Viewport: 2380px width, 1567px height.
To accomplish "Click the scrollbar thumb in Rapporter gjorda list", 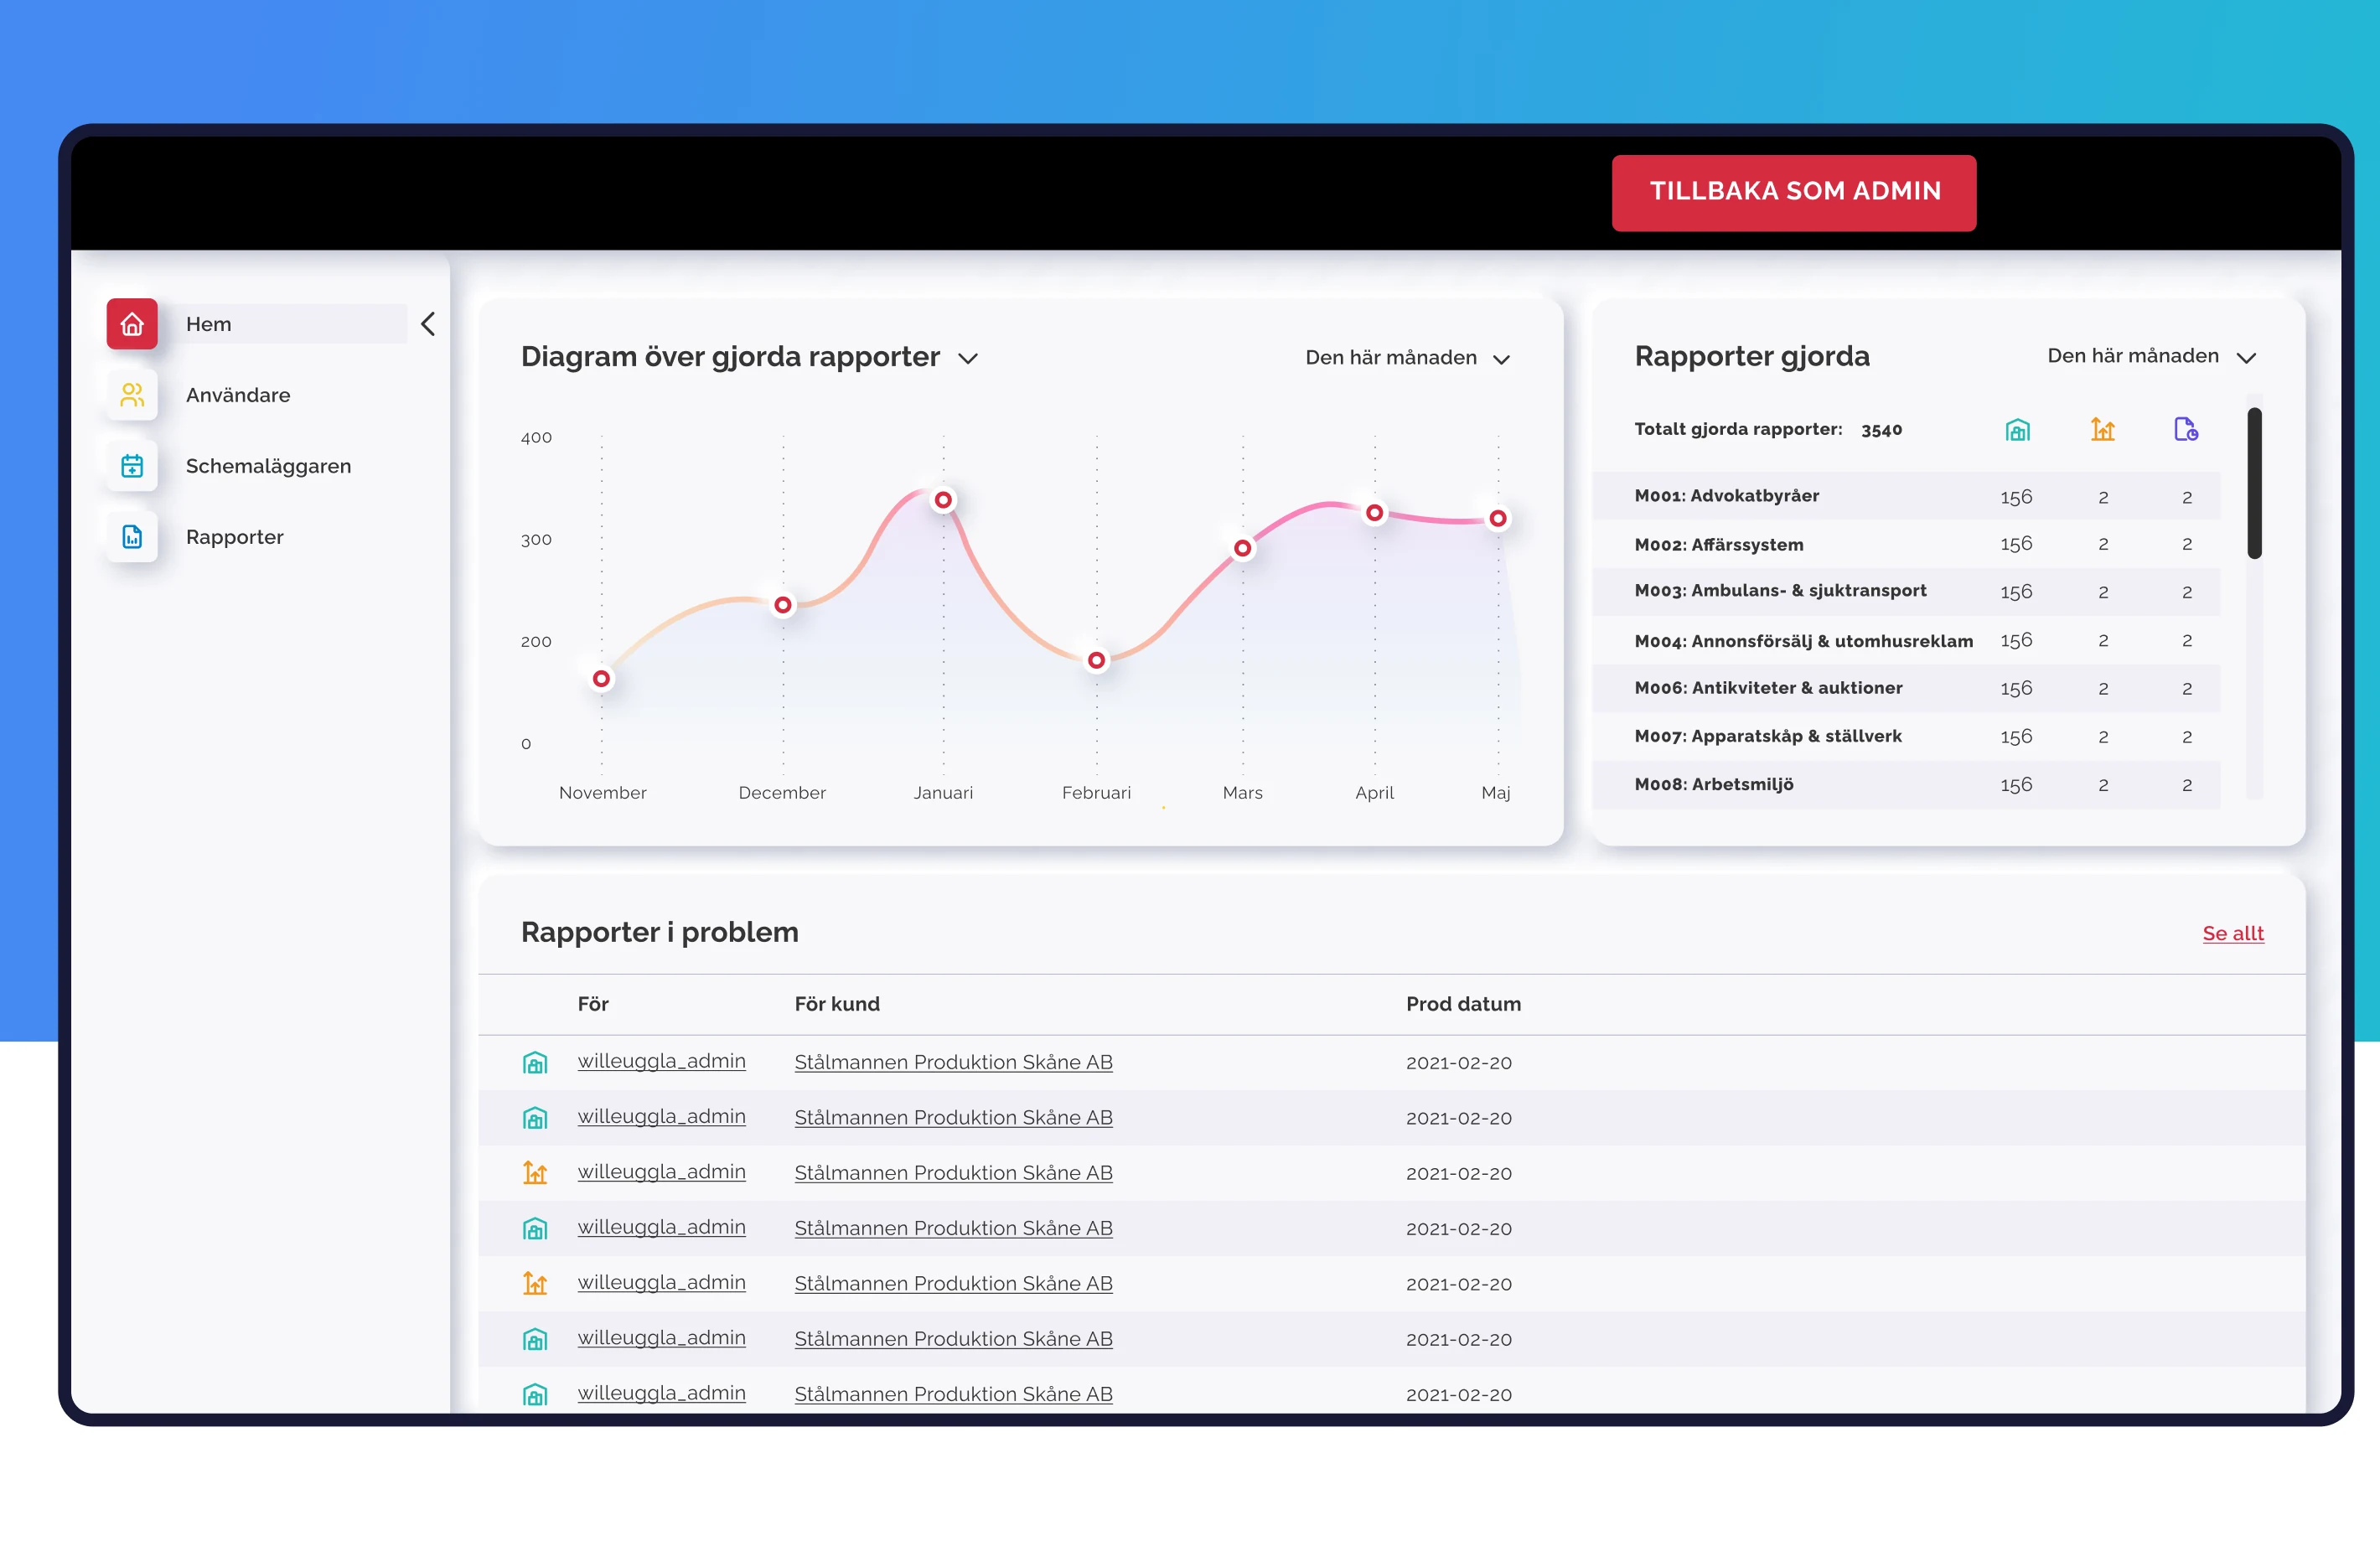I will pos(2254,483).
